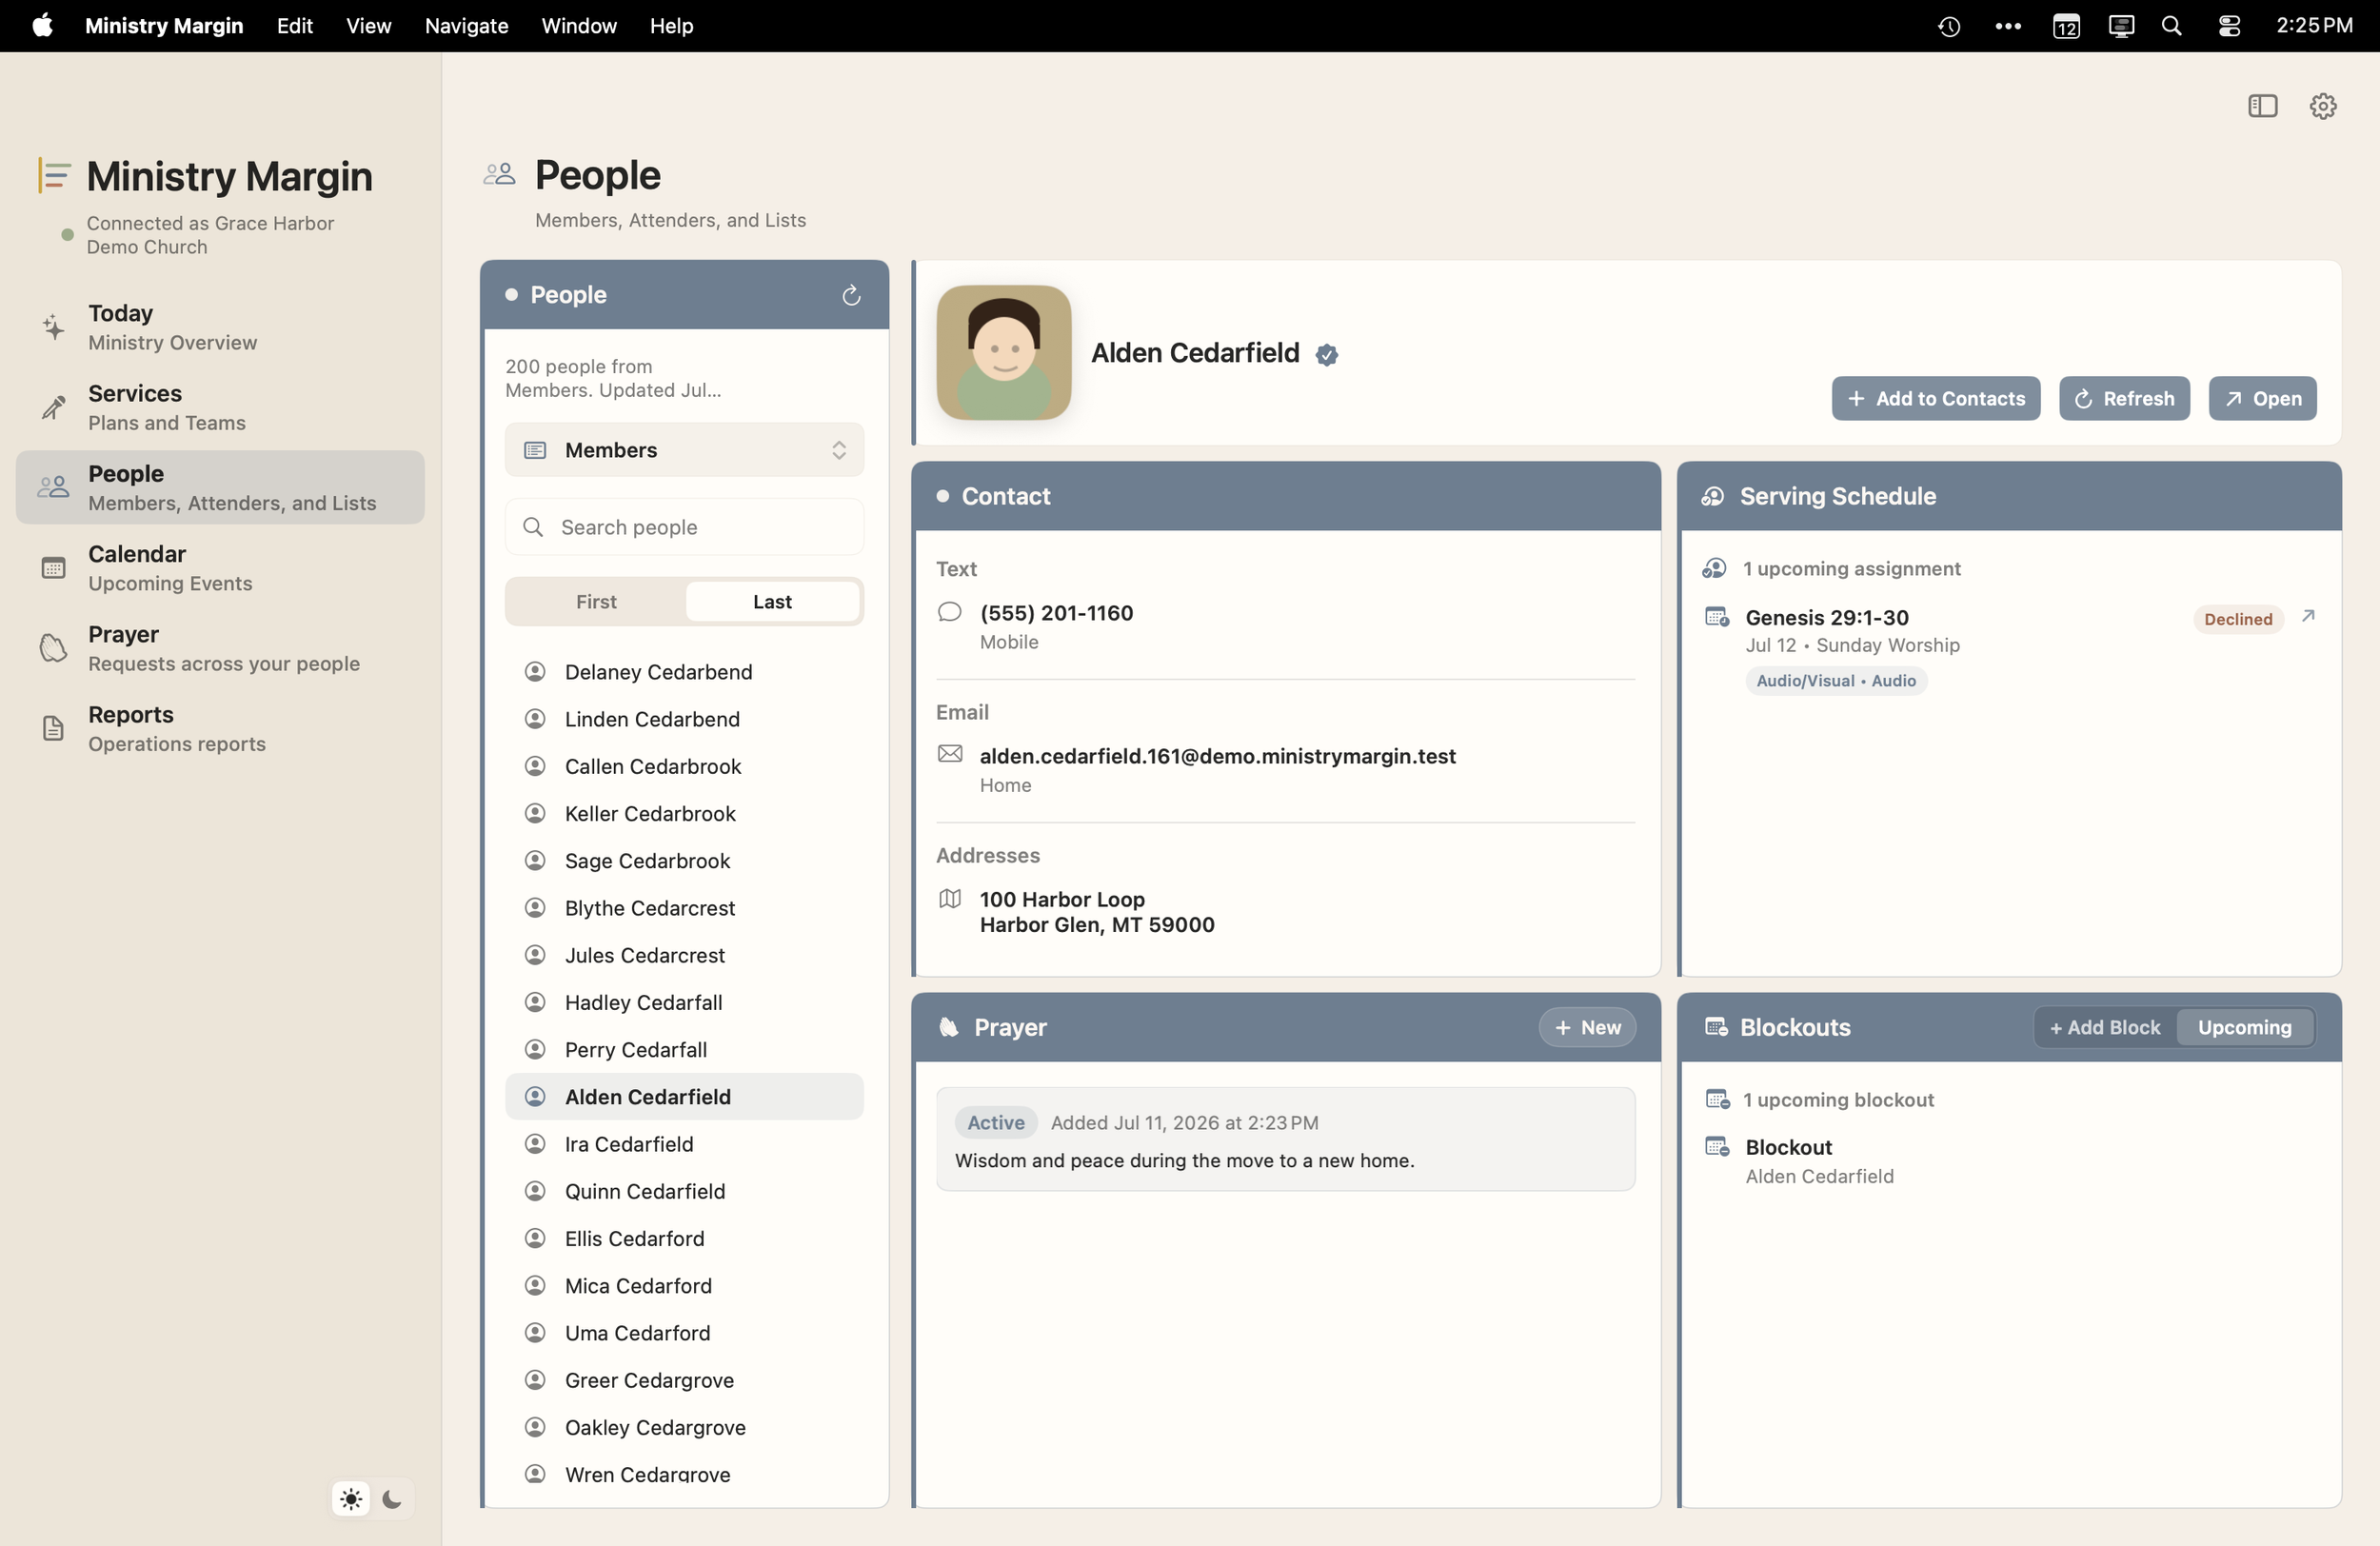Open the Genesis 29:1-30 assignment arrow icon
This screenshot has width=2380, height=1546.
coord(2308,616)
